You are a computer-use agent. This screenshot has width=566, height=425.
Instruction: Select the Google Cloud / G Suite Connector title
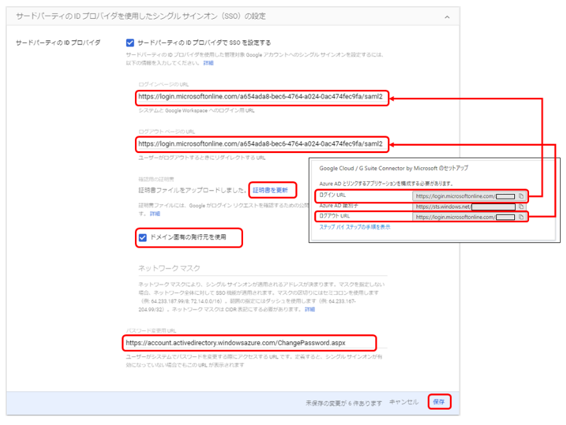coord(393,169)
